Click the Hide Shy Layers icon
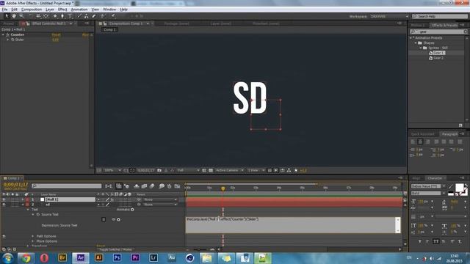Screen dimensions: 470x264 tap(137, 186)
